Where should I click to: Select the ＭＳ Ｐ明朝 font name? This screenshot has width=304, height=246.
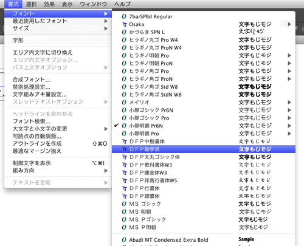[x=143, y=227]
